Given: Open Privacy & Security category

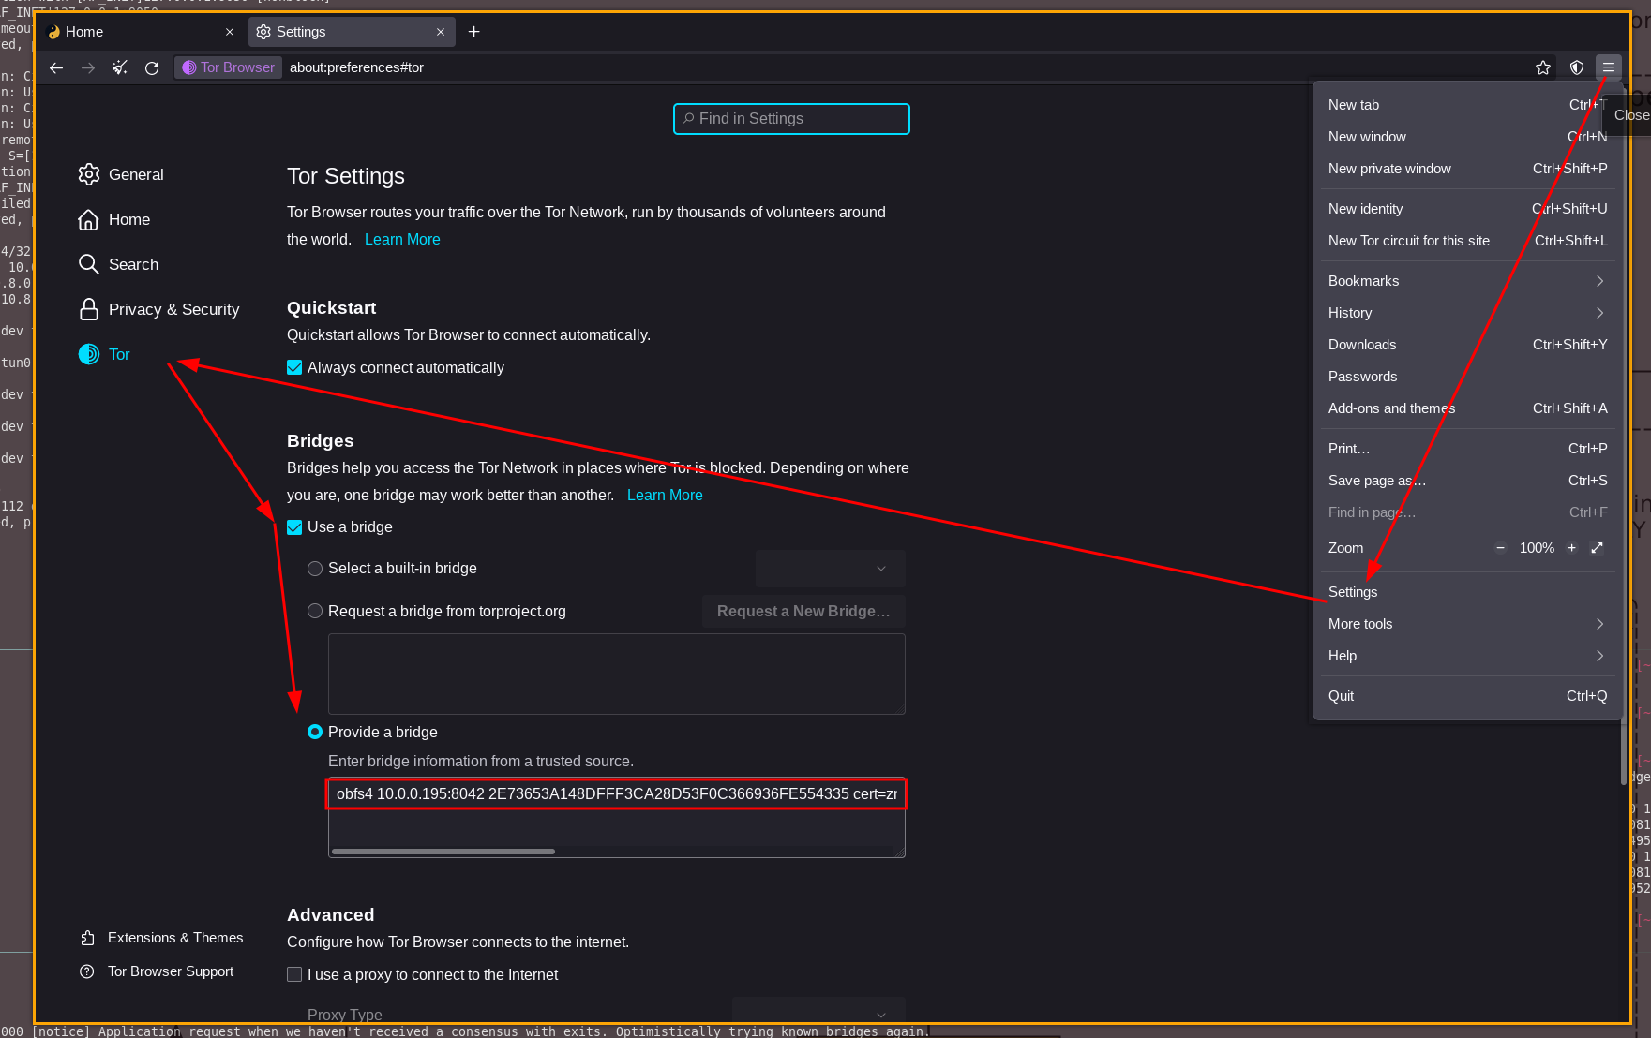Looking at the screenshot, I should click(x=159, y=309).
